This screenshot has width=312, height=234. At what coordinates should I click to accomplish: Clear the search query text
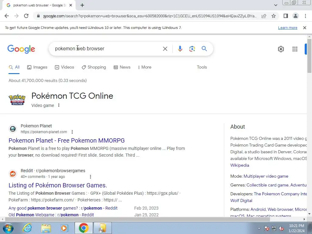click(165, 49)
